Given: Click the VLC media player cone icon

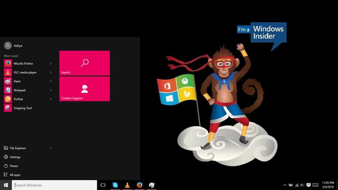Looking at the screenshot, I should [x=8, y=72].
